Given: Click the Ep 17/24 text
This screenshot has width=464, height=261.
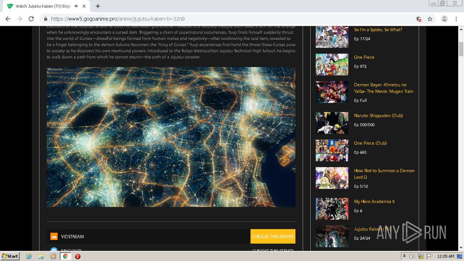Looking at the screenshot, I should pos(362,39).
